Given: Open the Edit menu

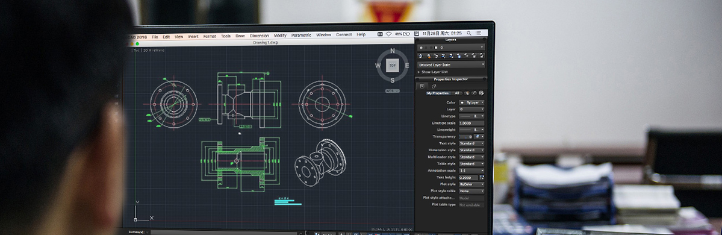Looking at the screenshot, I should coord(166,36).
